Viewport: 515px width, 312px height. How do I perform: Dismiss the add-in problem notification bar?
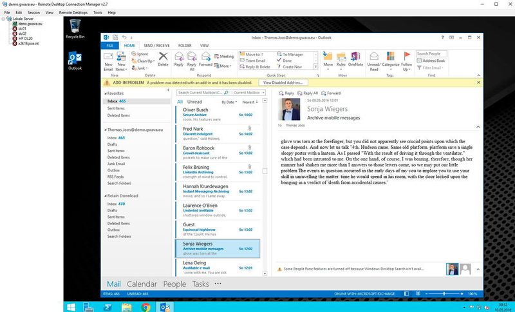[x=478, y=83]
